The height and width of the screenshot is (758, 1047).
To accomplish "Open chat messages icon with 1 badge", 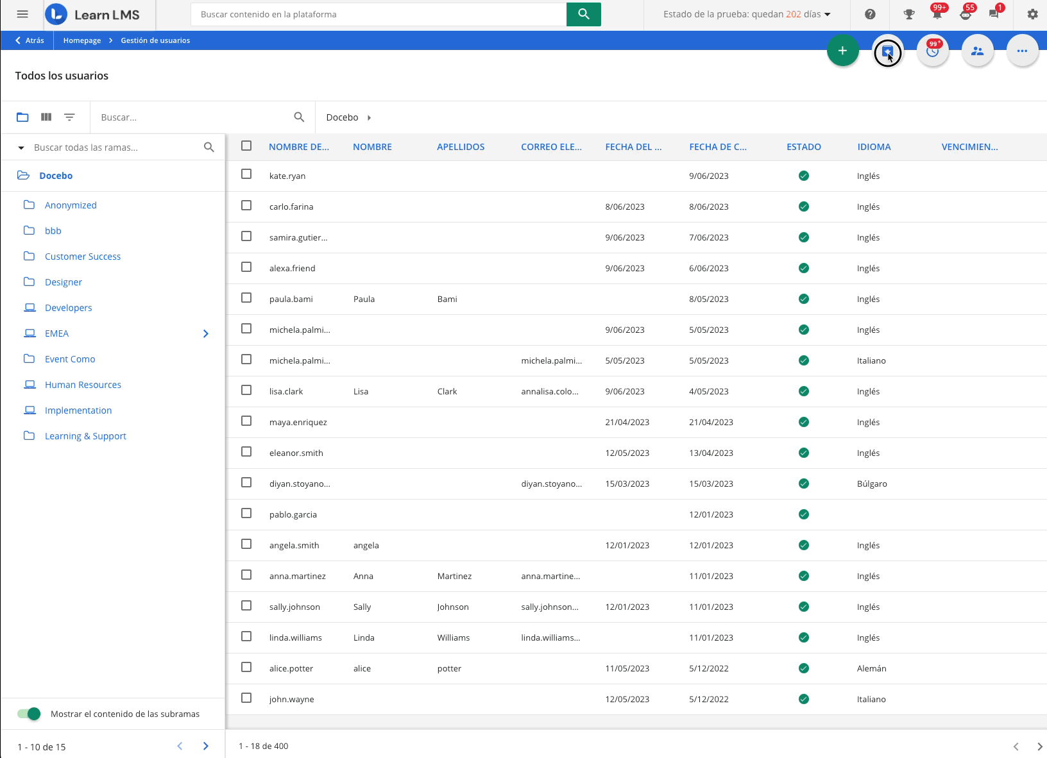I will point(995,13).
